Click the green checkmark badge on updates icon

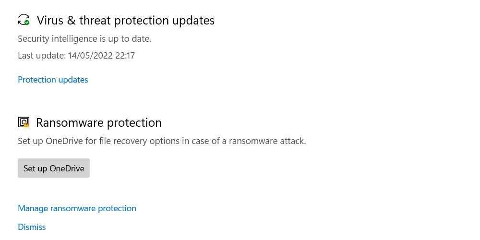pos(27,23)
